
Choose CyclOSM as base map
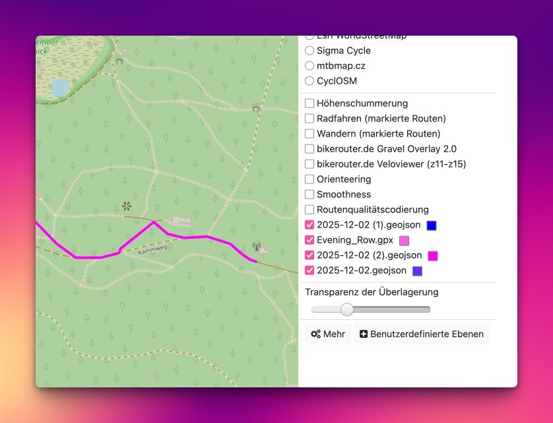(309, 81)
